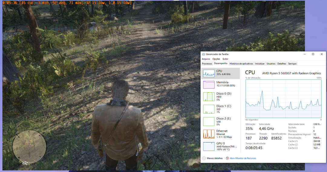Select the Disco 1 (C:) graph icon
Viewport: 327px width, 172px height.
click(209, 109)
